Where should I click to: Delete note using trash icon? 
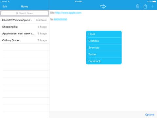(x=138, y=6)
